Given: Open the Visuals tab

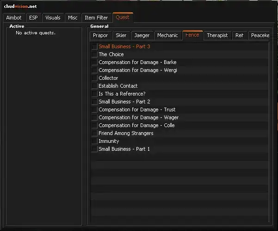Looking at the screenshot, I should (53, 18).
